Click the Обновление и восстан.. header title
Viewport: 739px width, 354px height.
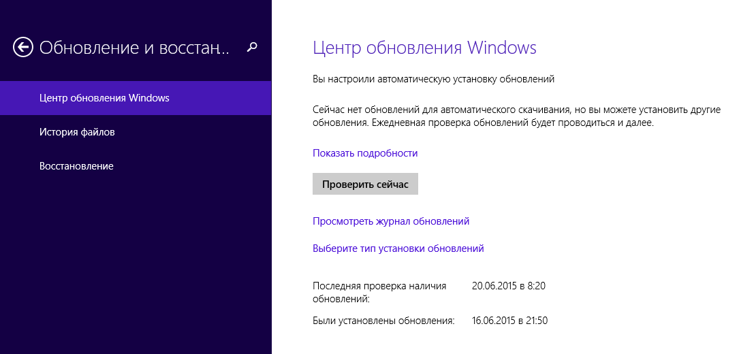(134, 48)
